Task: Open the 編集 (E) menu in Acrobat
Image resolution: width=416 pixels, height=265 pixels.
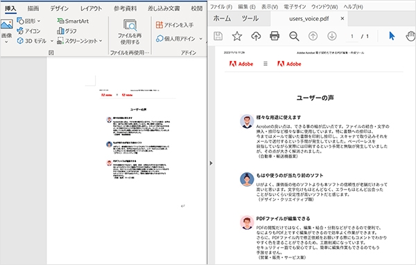Action: click(247, 7)
